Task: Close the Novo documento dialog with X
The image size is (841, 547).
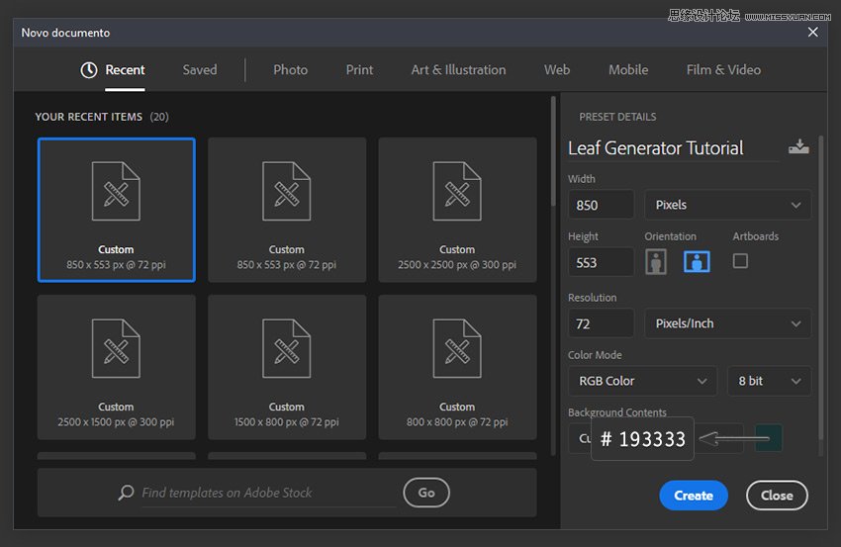Action: coord(813,33)
